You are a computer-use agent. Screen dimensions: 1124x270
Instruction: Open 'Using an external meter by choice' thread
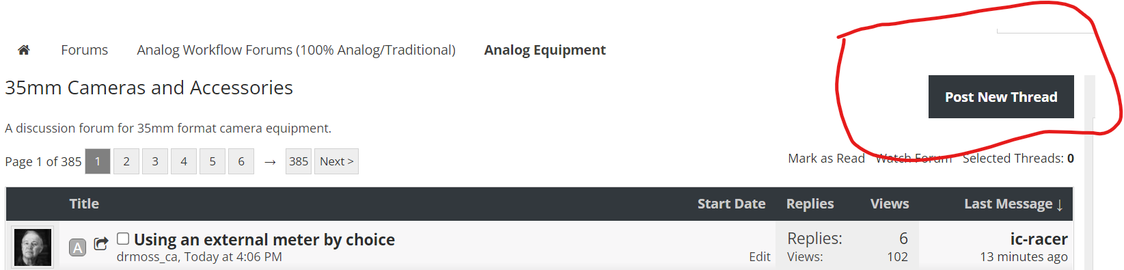pos(264,240)
